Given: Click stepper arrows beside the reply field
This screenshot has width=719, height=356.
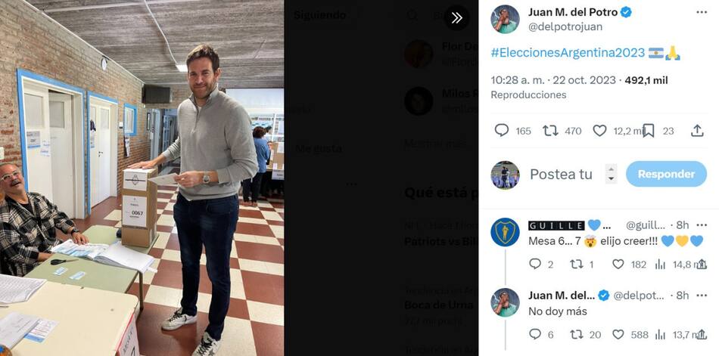Looking at the screenshot, I should (x=612, y=174).
